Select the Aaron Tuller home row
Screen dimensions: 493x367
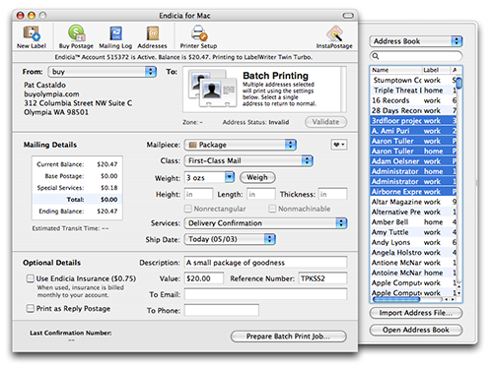tap(413, 152)
